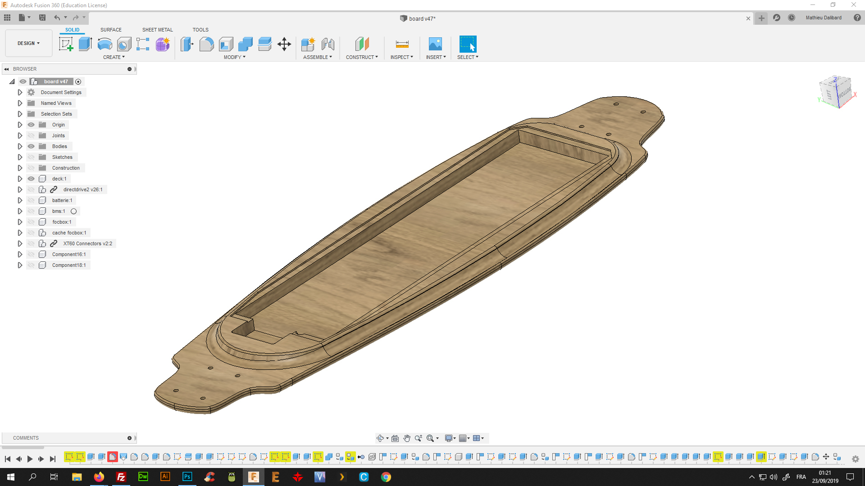Open timeline settings gear

click(x=856, y=459)
